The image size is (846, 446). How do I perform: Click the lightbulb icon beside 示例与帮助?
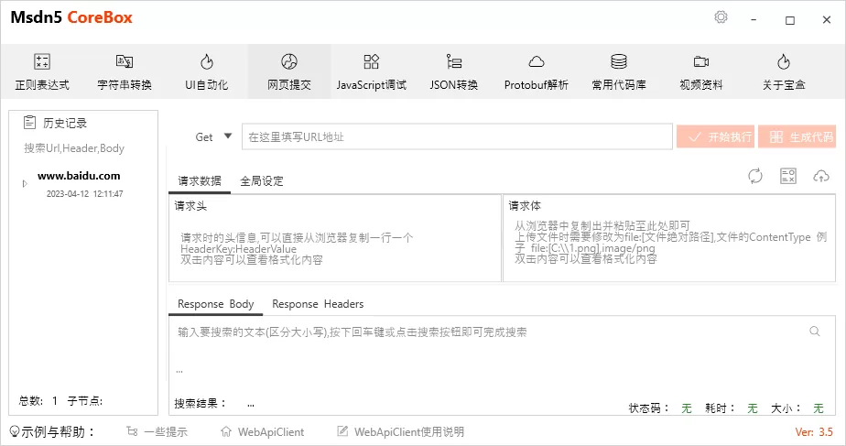click(15, 431)
